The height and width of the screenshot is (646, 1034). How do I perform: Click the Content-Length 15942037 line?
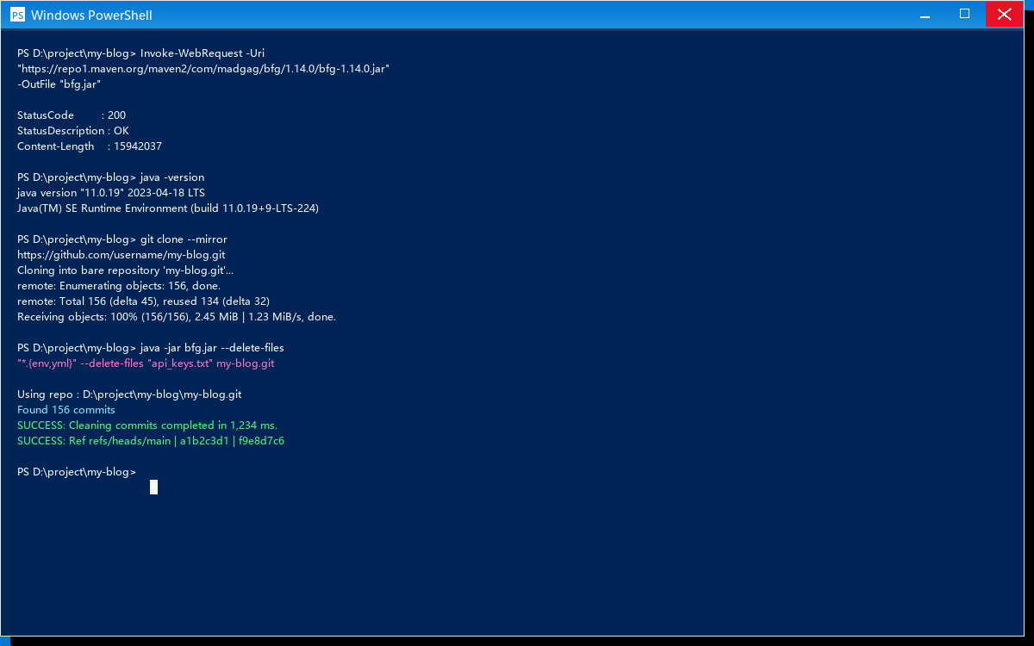(90, 146)
